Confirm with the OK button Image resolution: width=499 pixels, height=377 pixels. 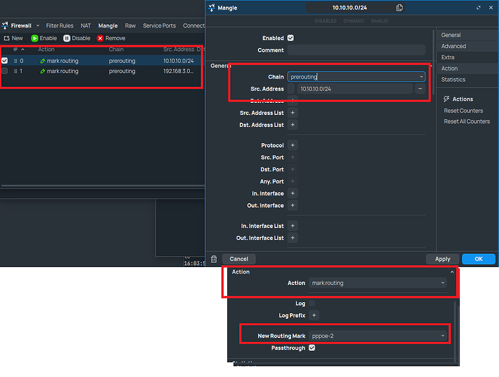coord(479,259)
